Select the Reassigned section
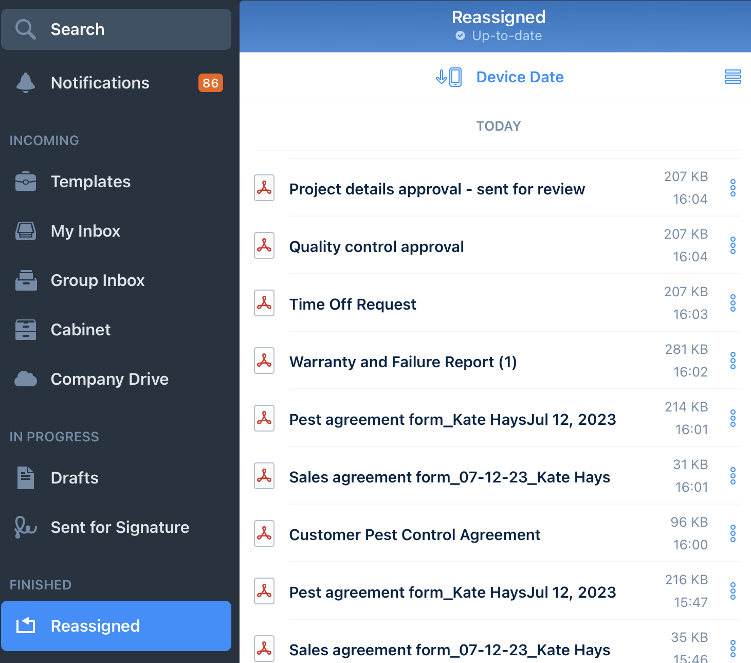This screenshot has height=663, width=751. pyautogui.click(x=95, y=626)
